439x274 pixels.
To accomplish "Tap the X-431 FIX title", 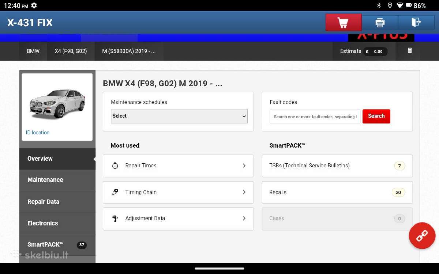I will [x=30, y=23].
